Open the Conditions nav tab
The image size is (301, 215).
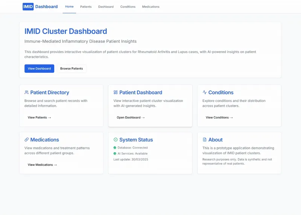tap(128, 7)
